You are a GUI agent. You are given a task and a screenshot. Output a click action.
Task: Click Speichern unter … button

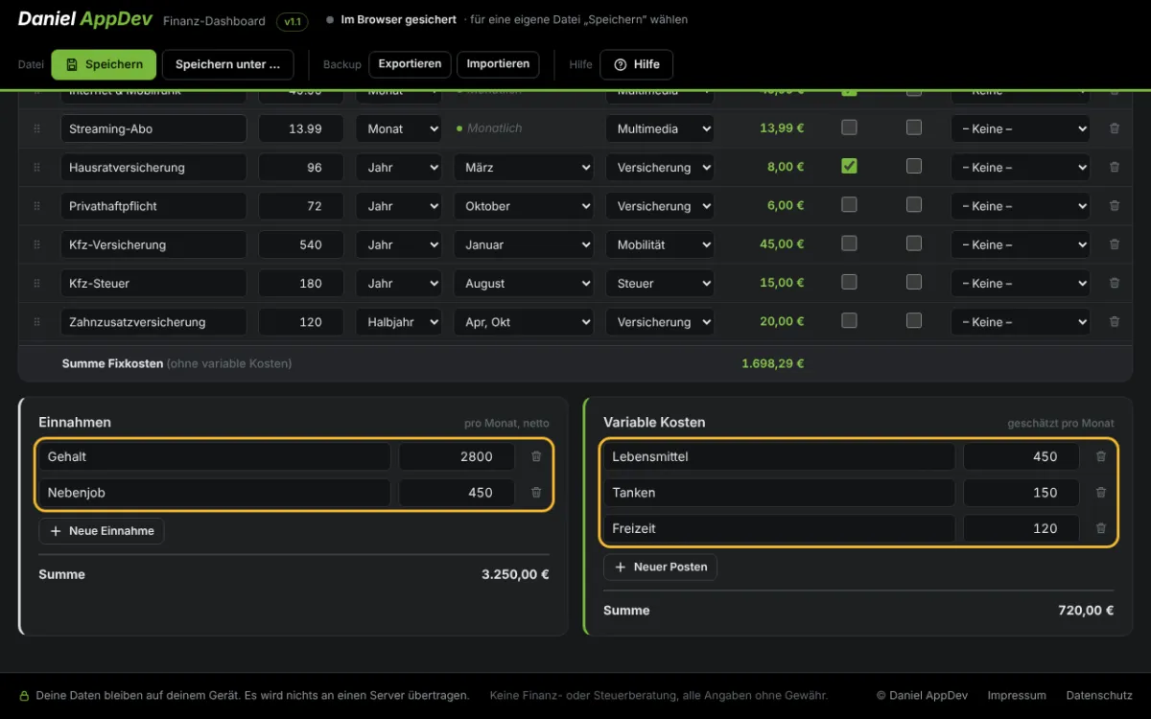click(228, 64)
